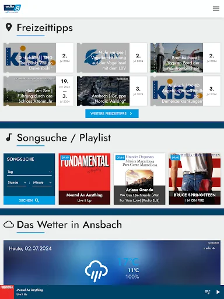Image resolution: width=224 pixels, height=299 pixels.
Task: Select the Ariana Grande song card
Action: (x=139, y=179)
